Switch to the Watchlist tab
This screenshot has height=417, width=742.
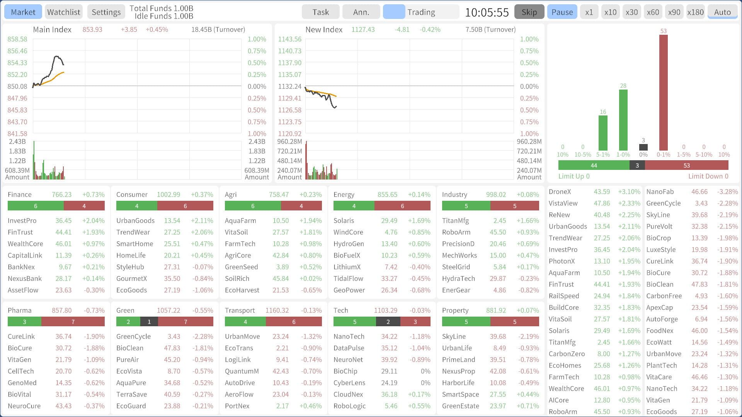63,12
